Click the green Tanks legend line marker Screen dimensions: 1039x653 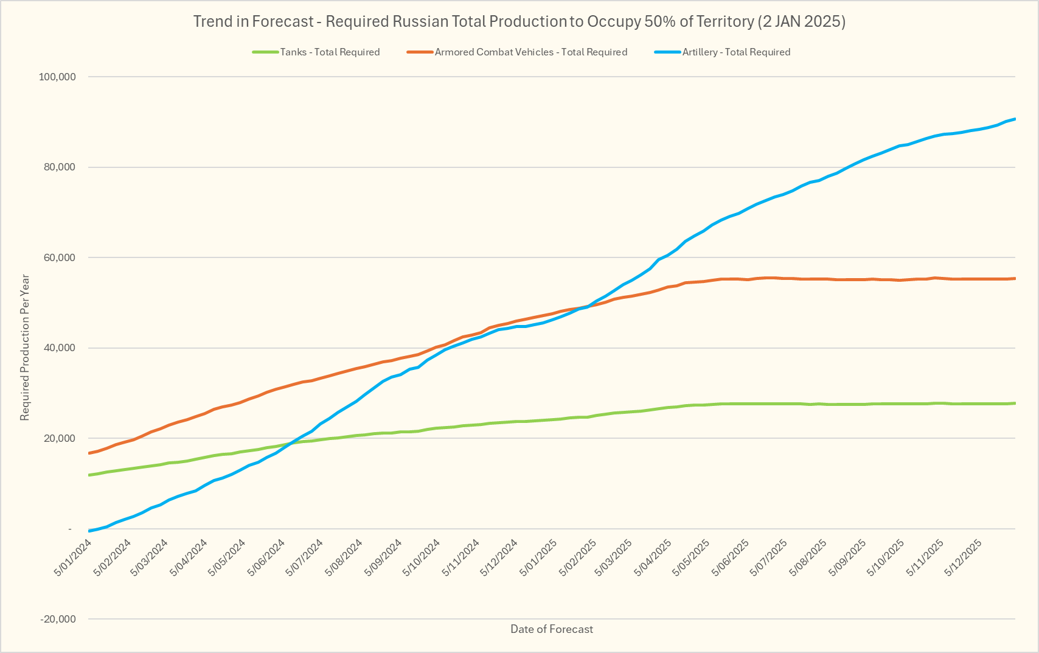[266, 52]
